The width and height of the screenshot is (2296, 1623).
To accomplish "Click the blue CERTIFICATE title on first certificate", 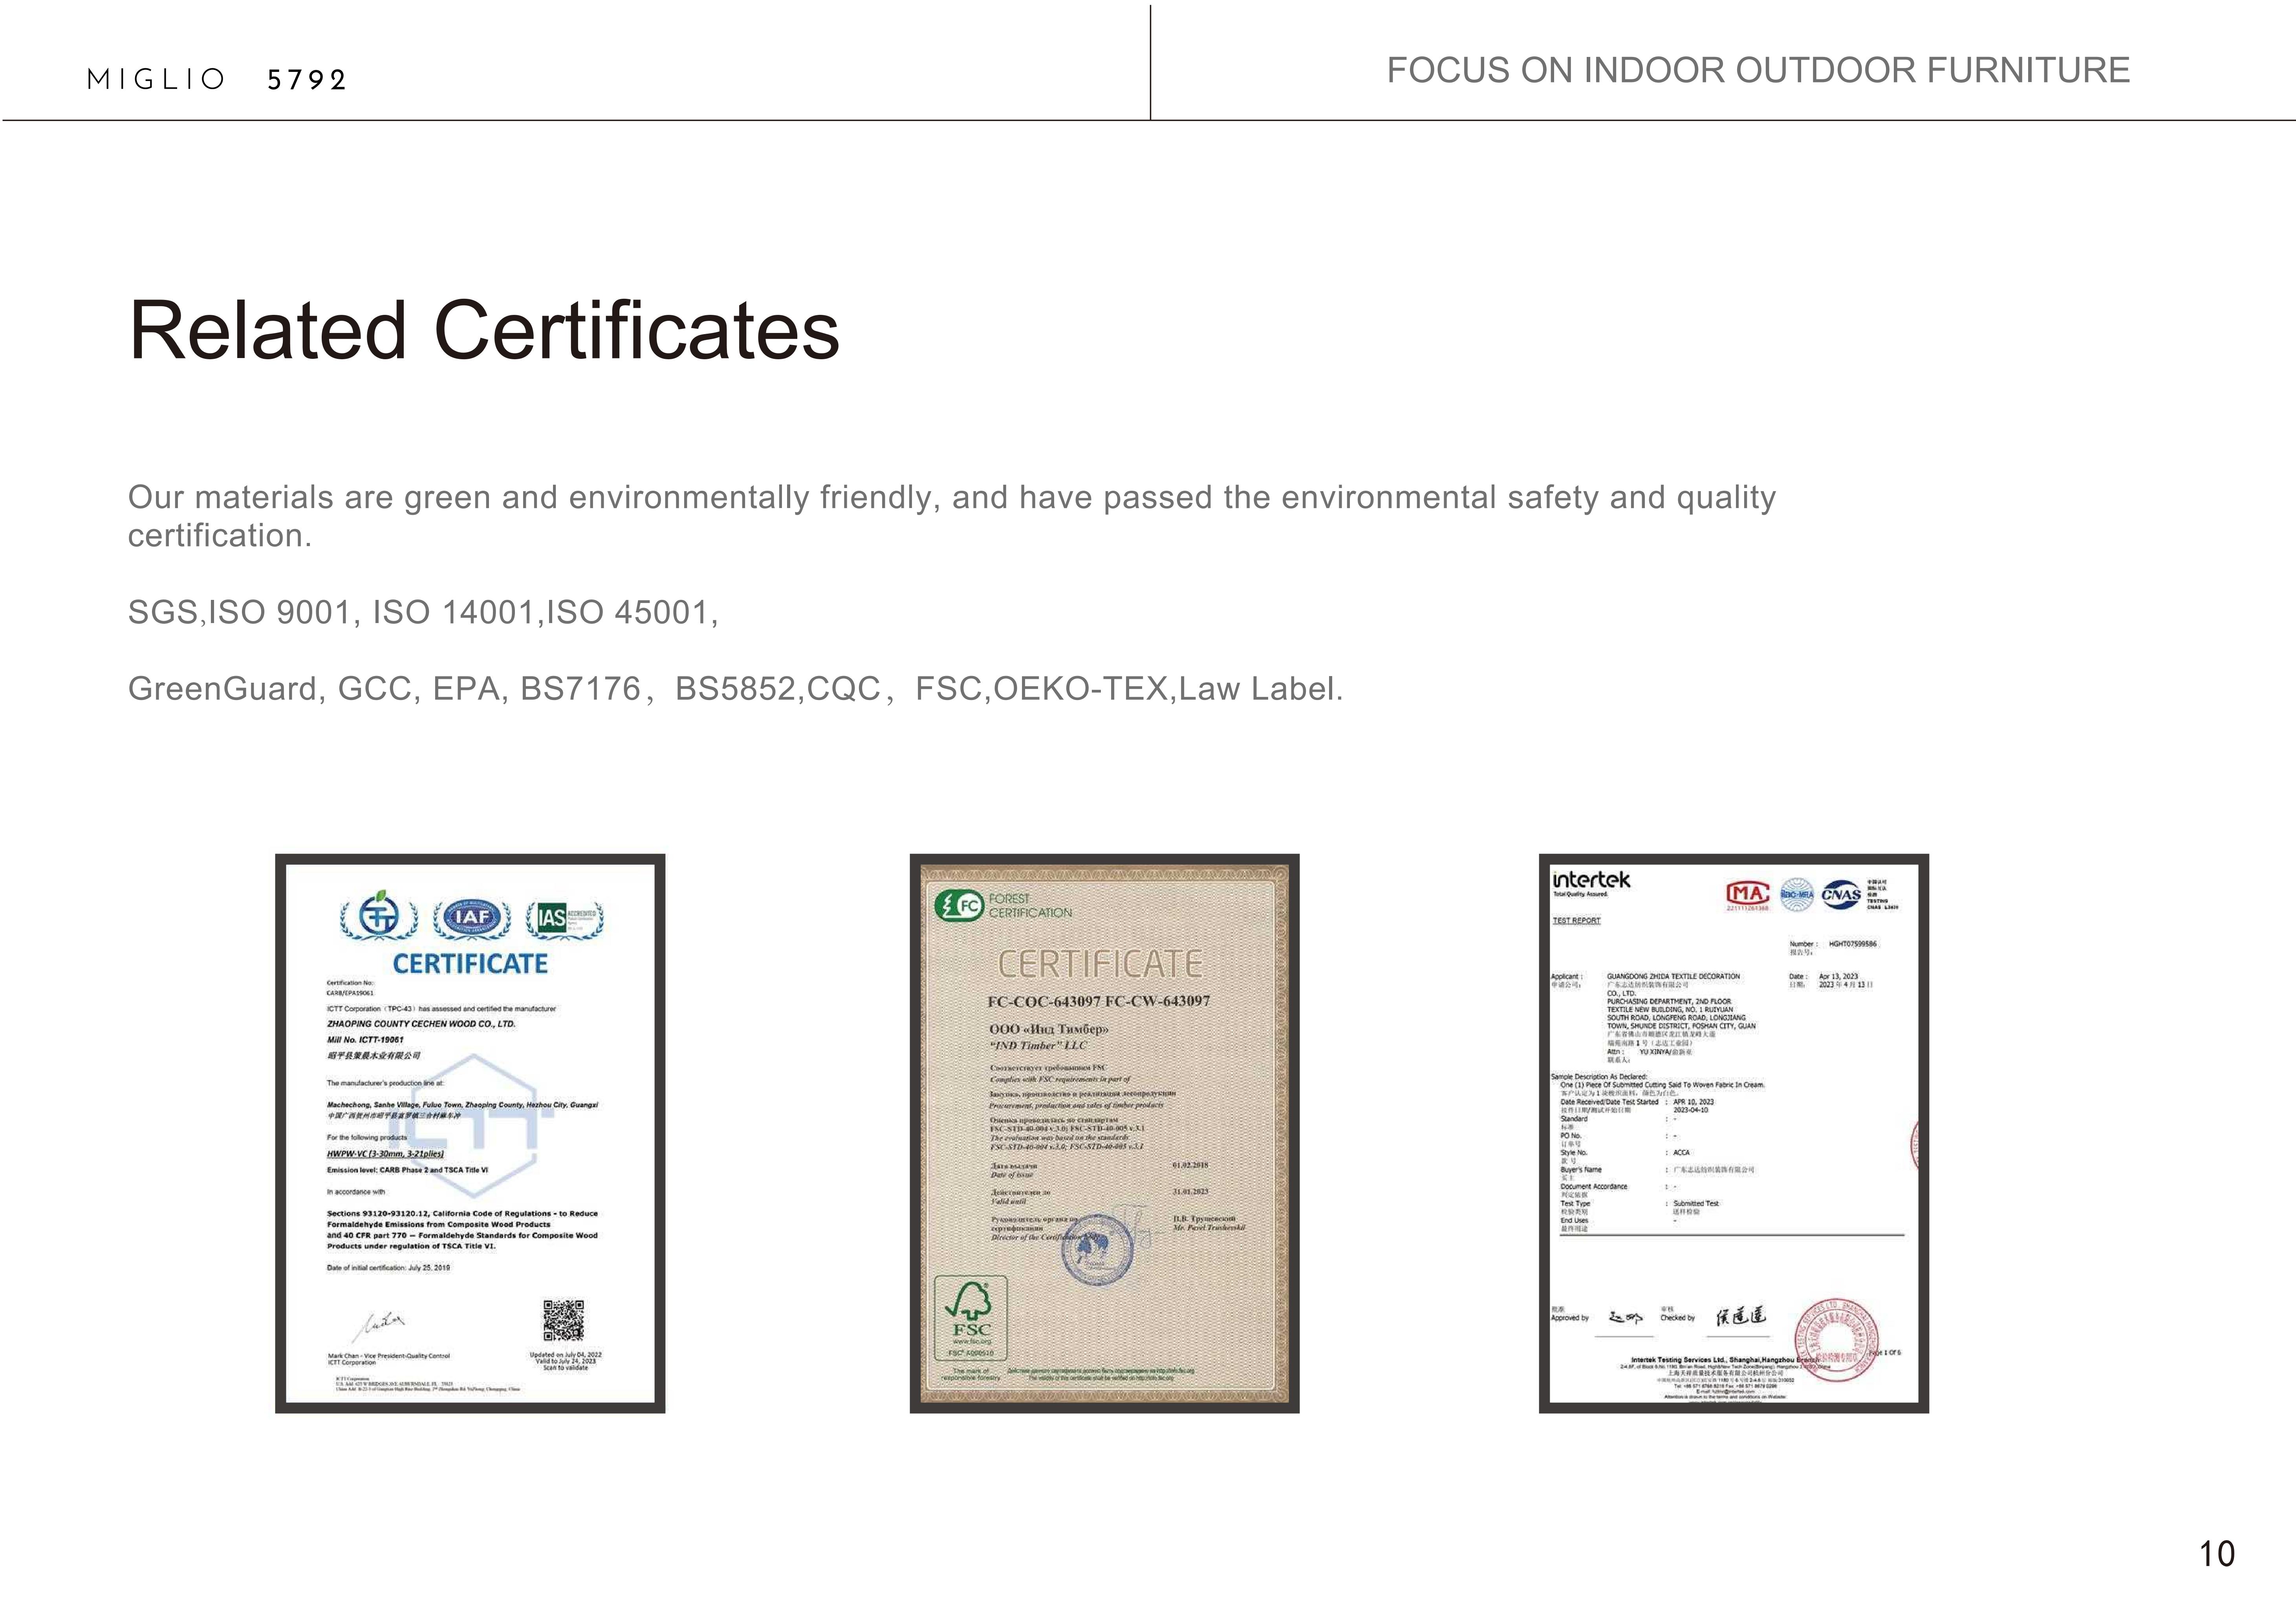I will 470,964.
